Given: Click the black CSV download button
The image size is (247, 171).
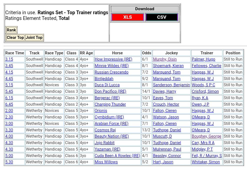Looking at the screenshot, I should (162, 17).
